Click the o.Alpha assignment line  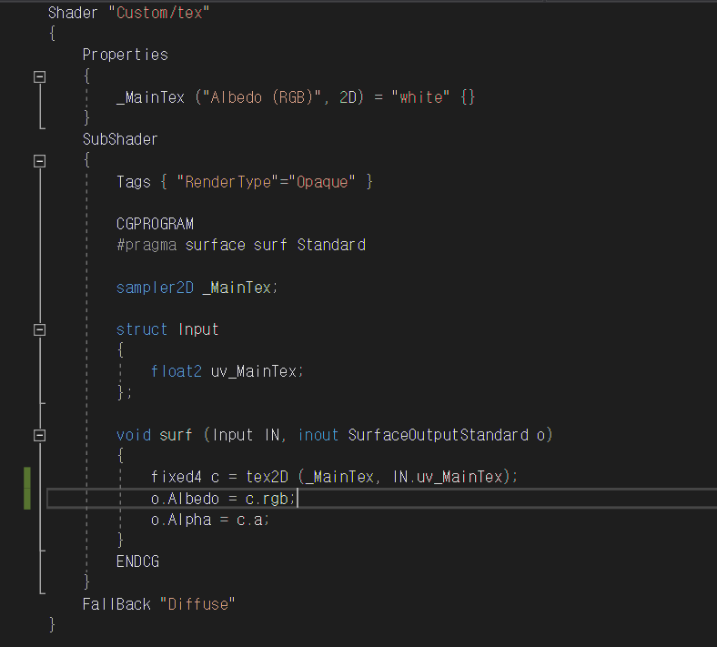point(210,520)
